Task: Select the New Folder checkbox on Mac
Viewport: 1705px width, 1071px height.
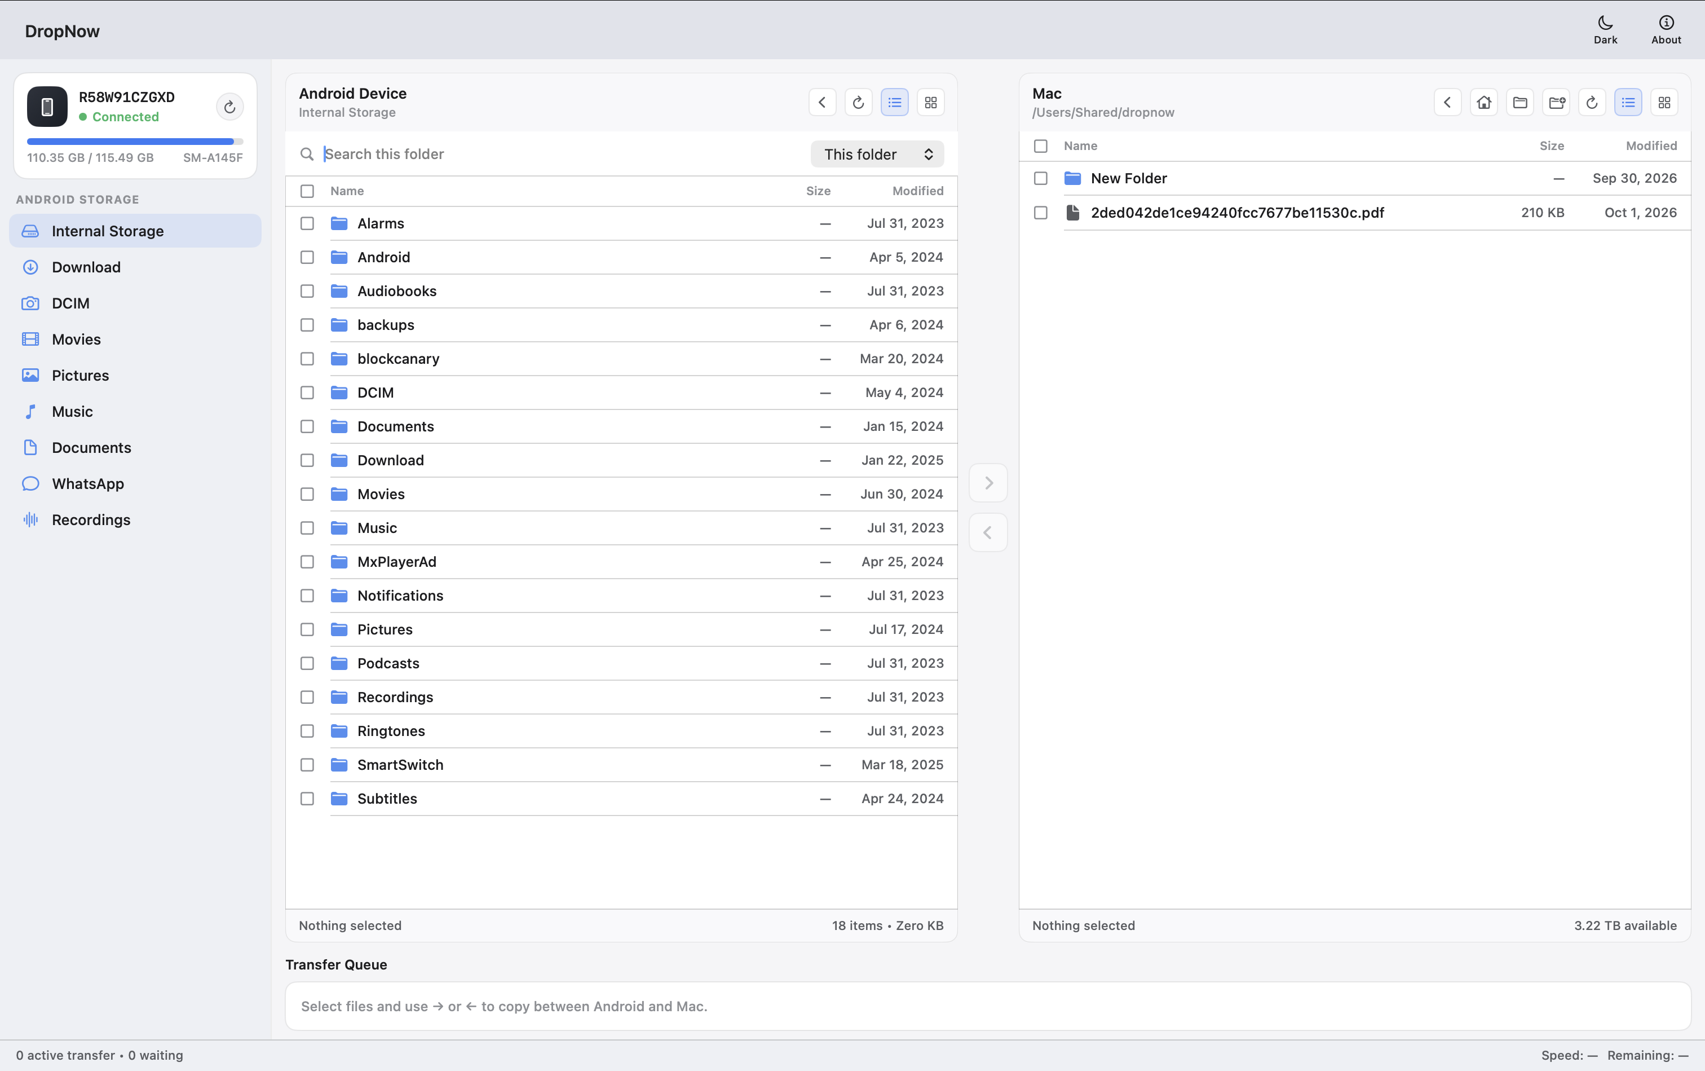Action: tap(1040, 178)
